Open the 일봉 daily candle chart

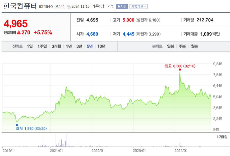tap(171, 46)
